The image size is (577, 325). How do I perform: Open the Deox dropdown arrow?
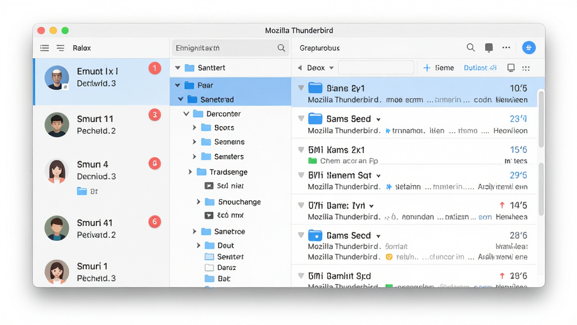coord(331,68)
